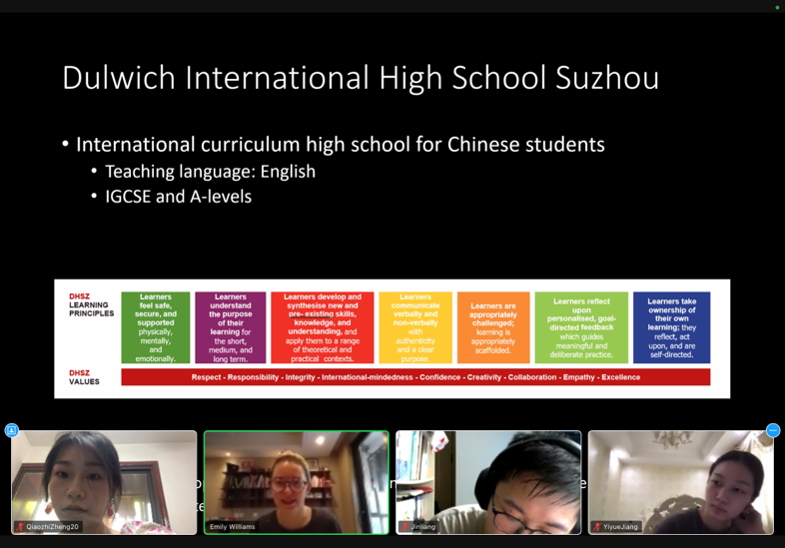785x548 pixels.
Task: Click the blue Learners take ownership box
Action: [x=672, y=327]
